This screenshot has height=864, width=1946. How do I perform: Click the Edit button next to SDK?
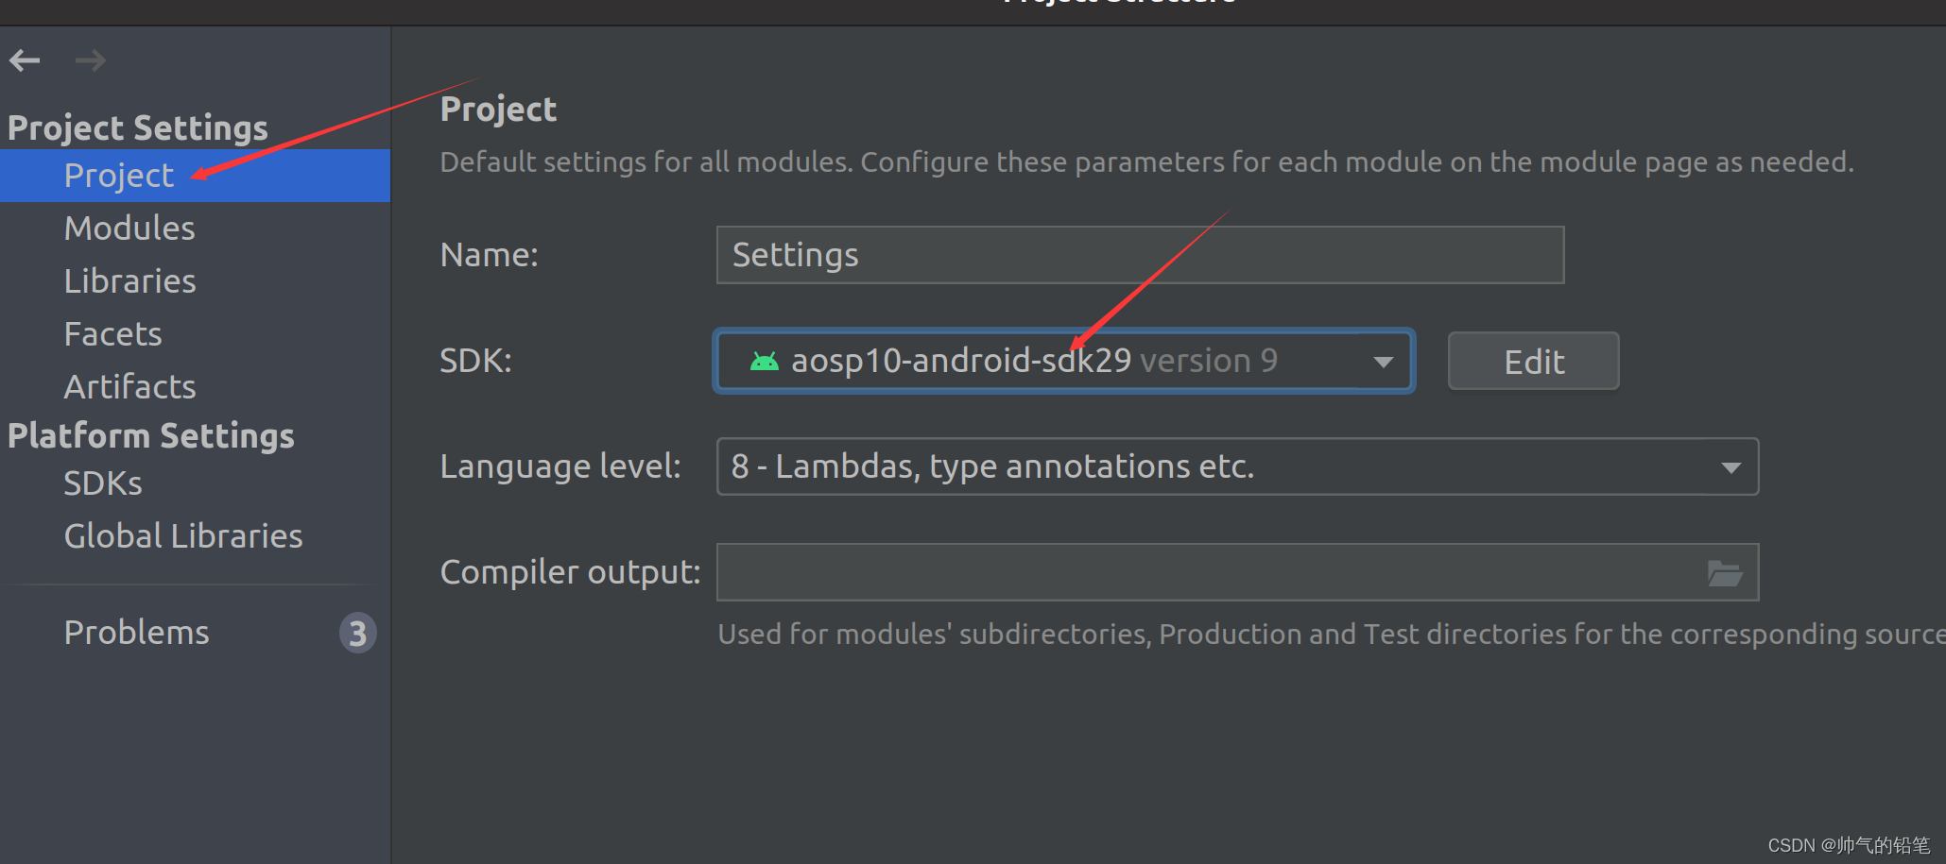coord(1533,360)
